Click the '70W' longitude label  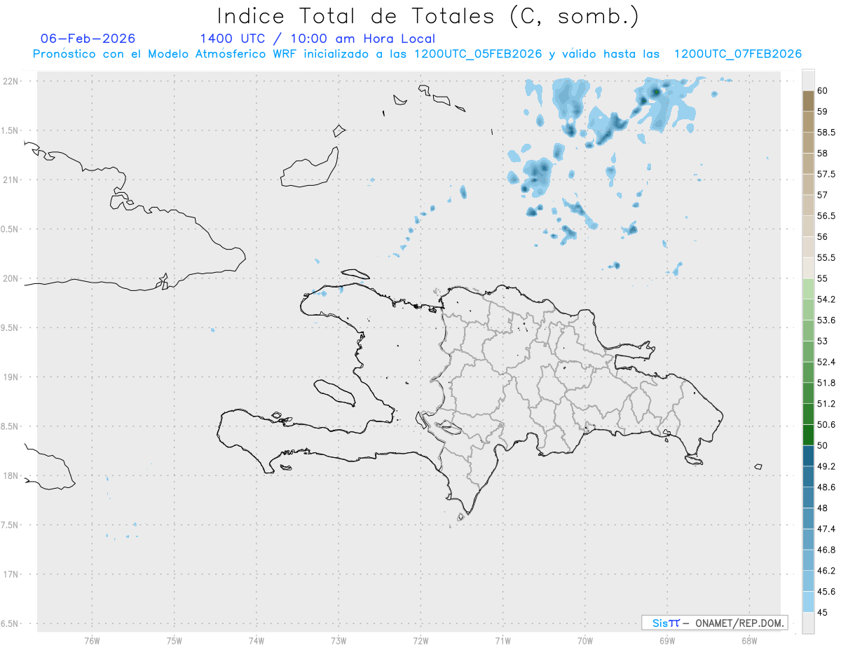(585, 640)
